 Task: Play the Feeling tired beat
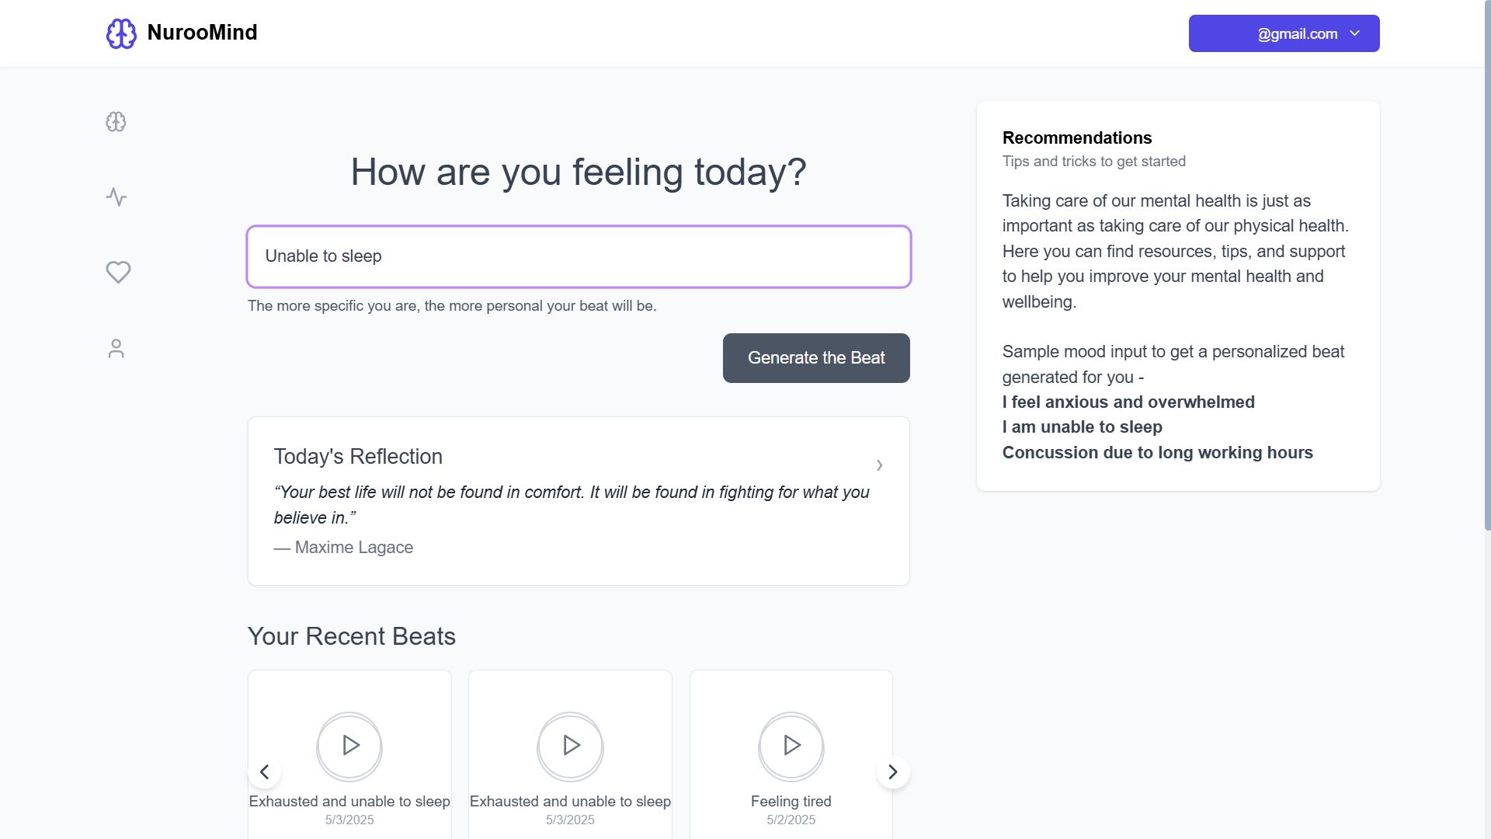(x=791, y=746)
